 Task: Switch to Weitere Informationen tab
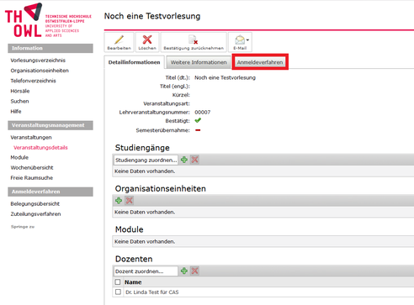[x=199, y=62]
